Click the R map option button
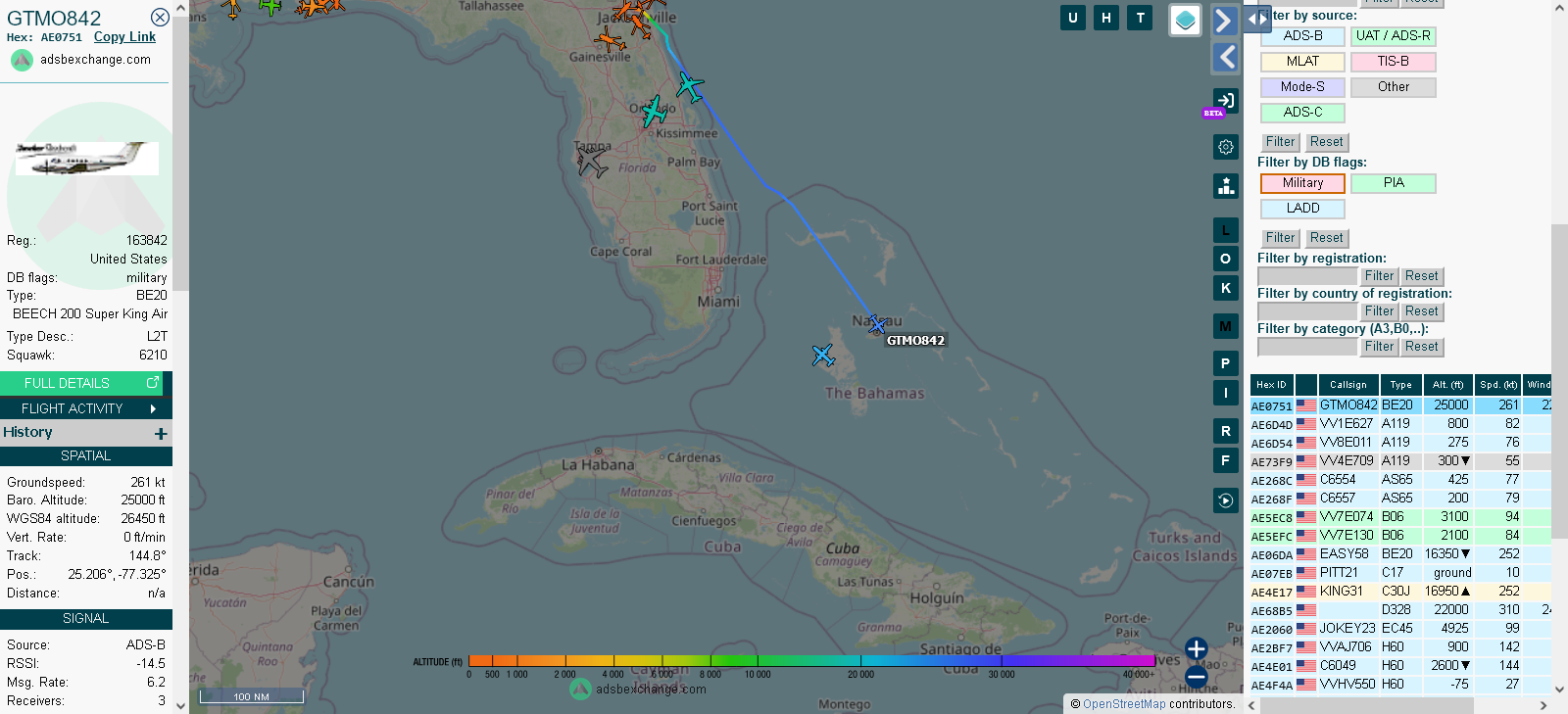 click(x=1225, y=431)
